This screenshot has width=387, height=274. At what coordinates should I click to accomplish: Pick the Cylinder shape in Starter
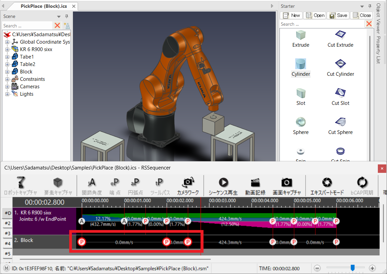301,64
